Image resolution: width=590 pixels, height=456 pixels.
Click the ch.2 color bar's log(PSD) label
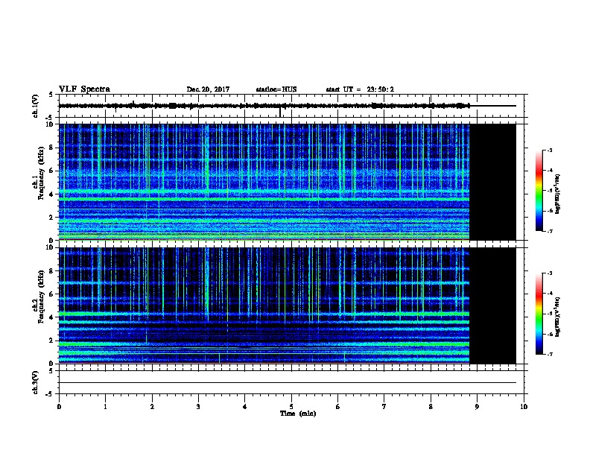point(558,317)
